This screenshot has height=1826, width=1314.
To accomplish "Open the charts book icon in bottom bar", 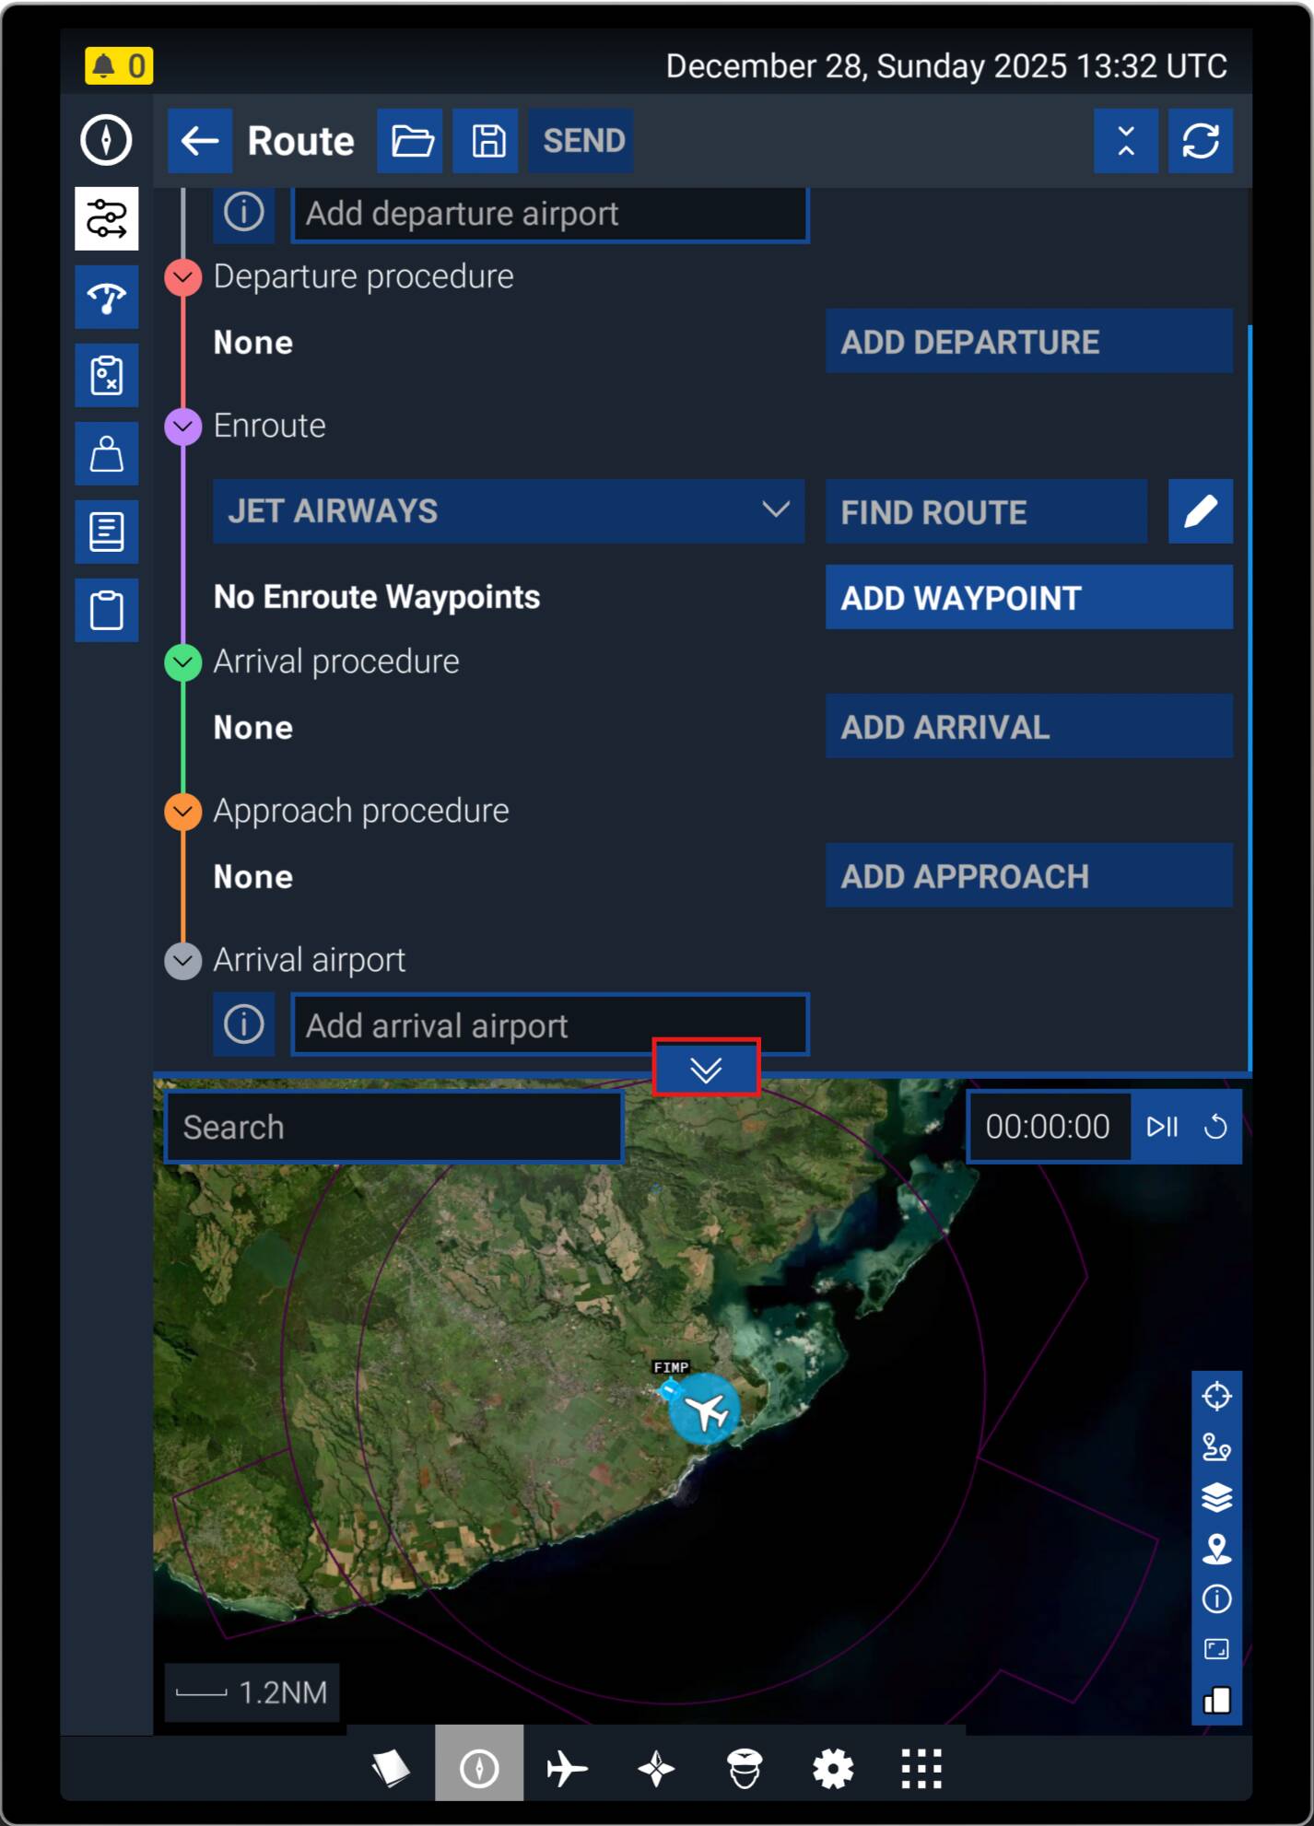I will click(391, 1767).
